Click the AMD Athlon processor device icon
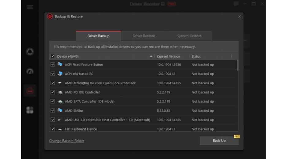This screenshot has width=288, height=159. coord(60,83)
